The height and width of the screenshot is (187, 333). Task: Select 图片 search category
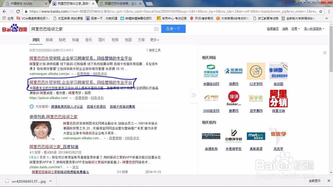tap(102, 40)
